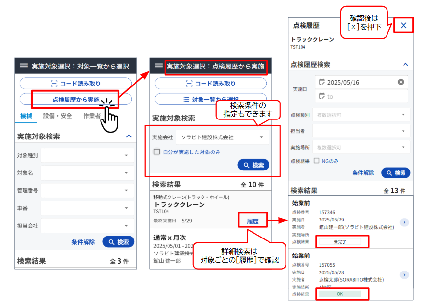Check 自分が実施した対象のみ checkbox

tap(157, 152)
